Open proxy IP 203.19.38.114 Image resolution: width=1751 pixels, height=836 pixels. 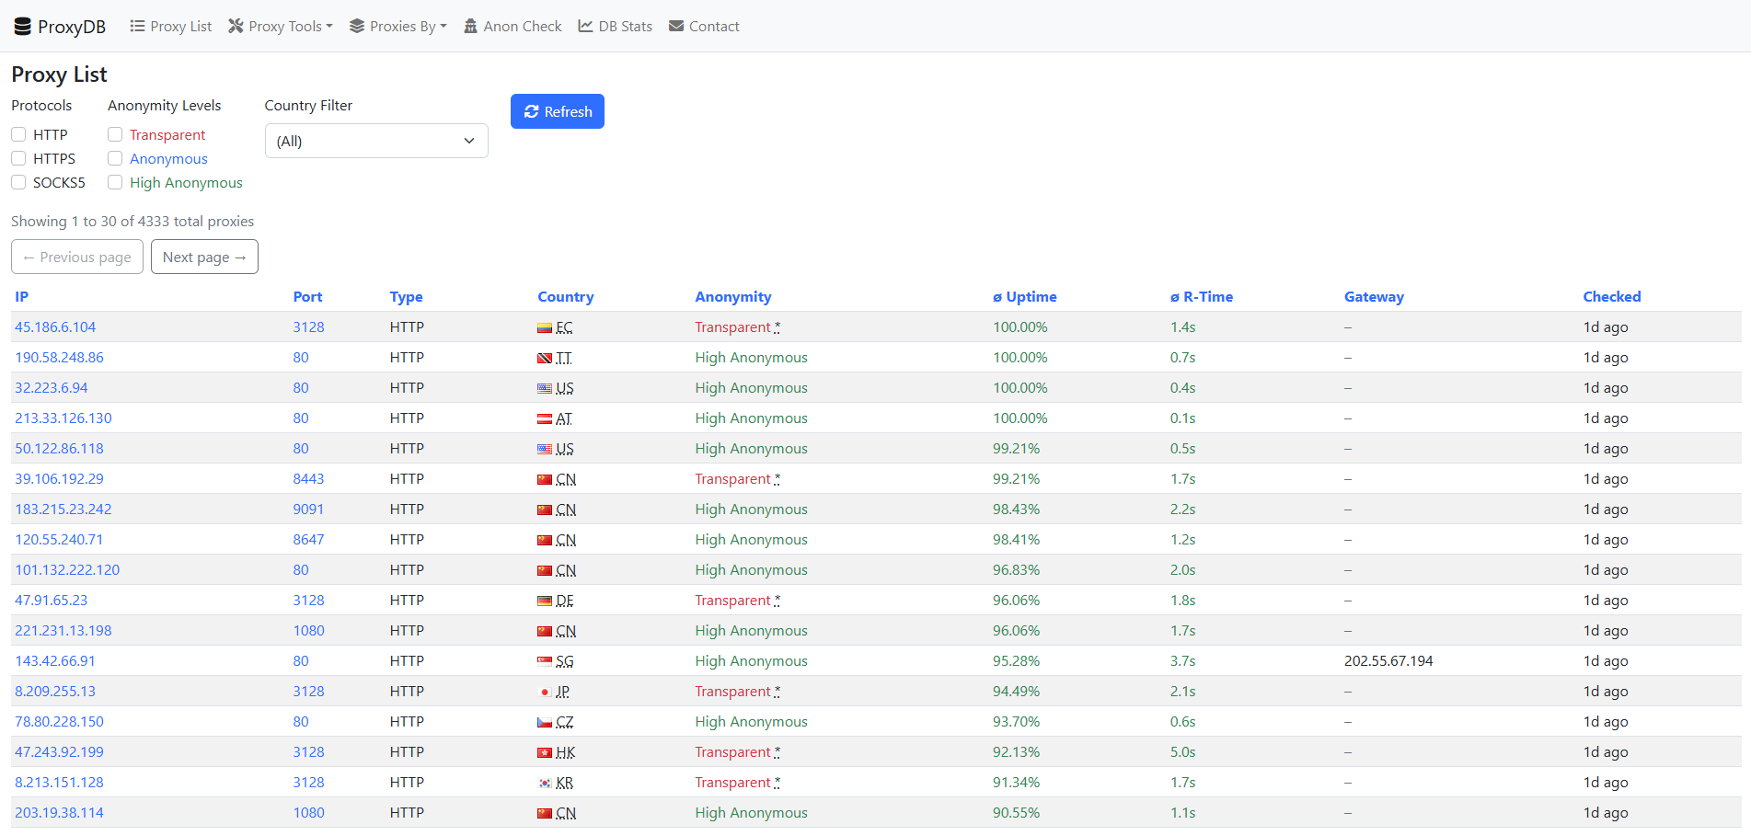[59, 812]
